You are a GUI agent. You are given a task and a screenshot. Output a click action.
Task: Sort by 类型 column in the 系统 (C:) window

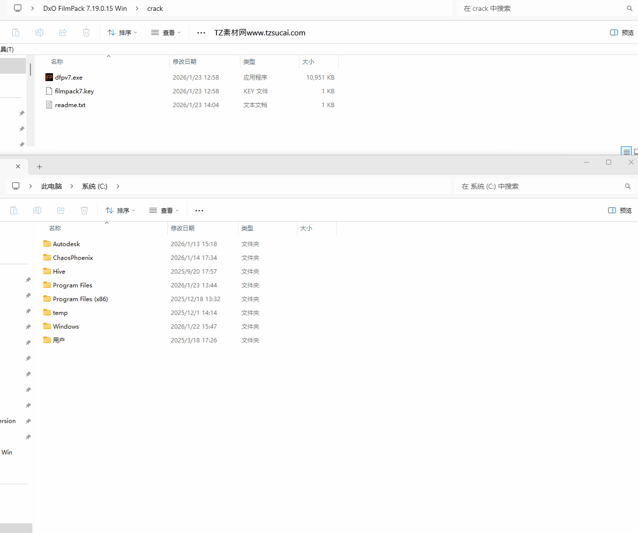247,228
